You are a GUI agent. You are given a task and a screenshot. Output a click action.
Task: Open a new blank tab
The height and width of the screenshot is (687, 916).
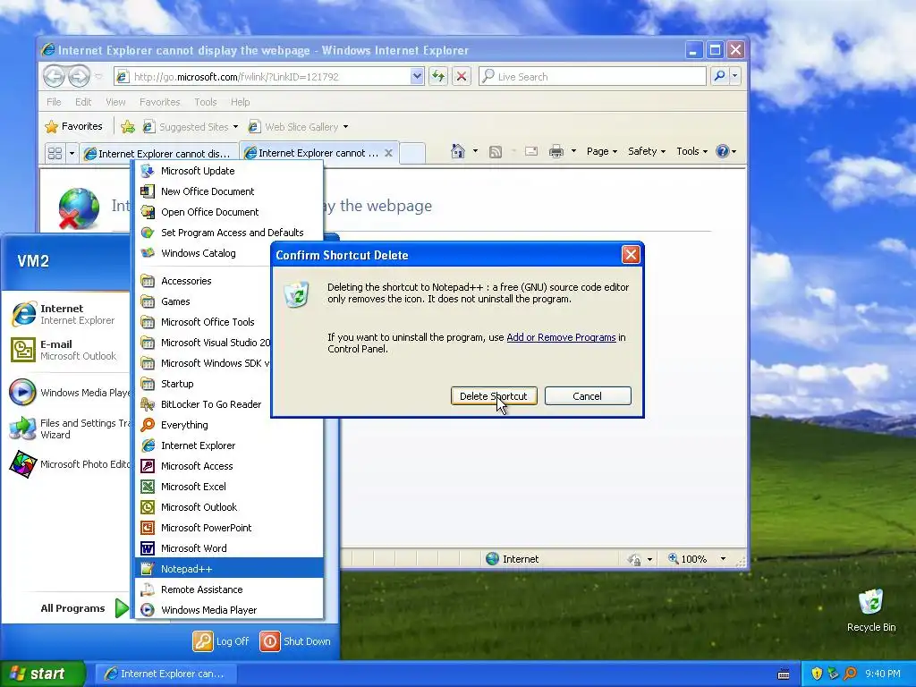coord(412,153)
